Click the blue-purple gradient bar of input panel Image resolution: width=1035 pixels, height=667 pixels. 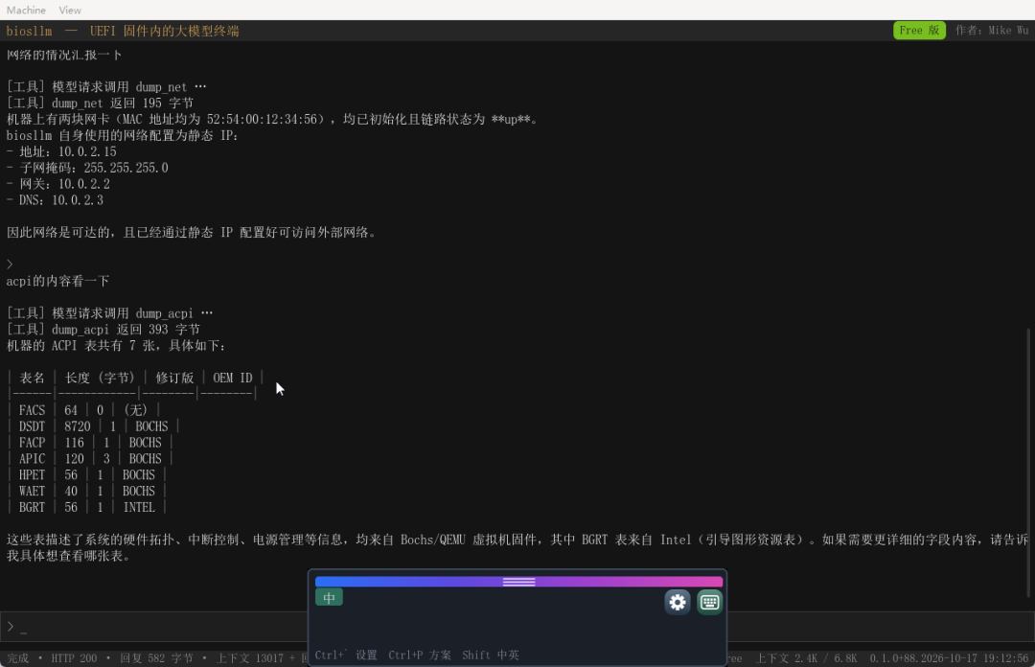pyautogui.click(x=518, y=582)
